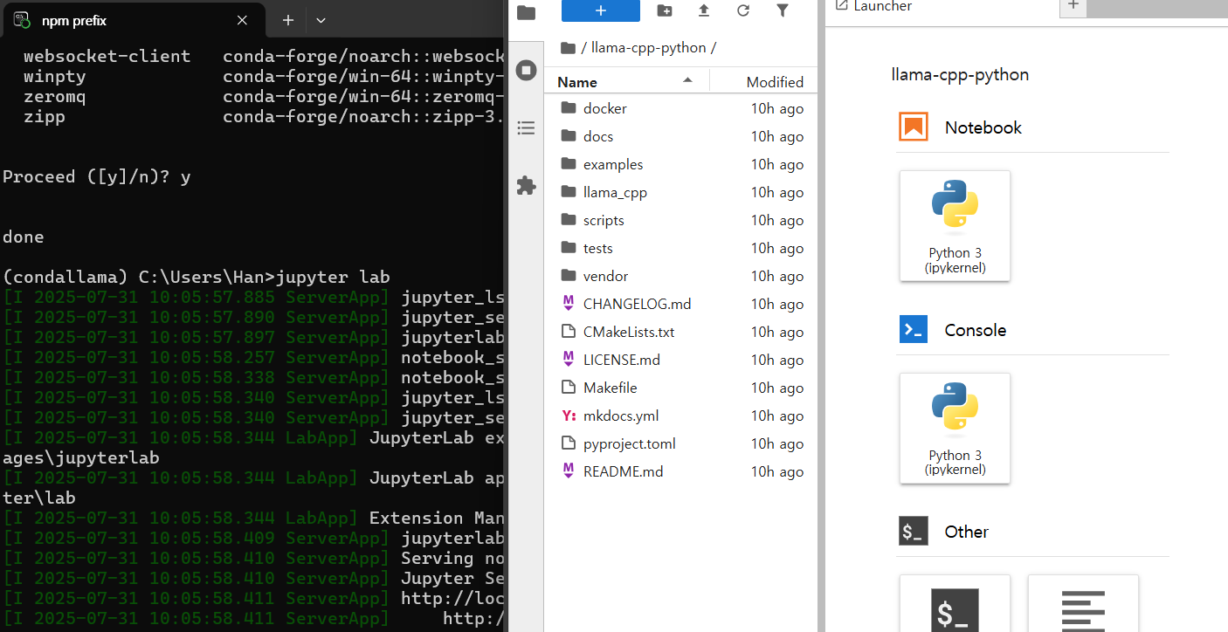Screen dimensions: 1228x632
Task: Launch Python 3 console from Console section
Action: click(x=955, y=428)
